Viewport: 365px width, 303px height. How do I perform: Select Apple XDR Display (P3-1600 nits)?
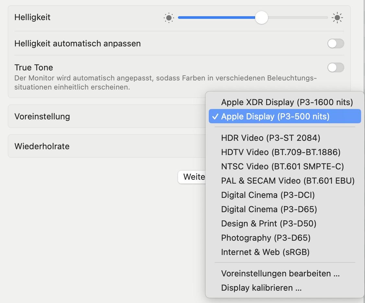tap(287, 102)
